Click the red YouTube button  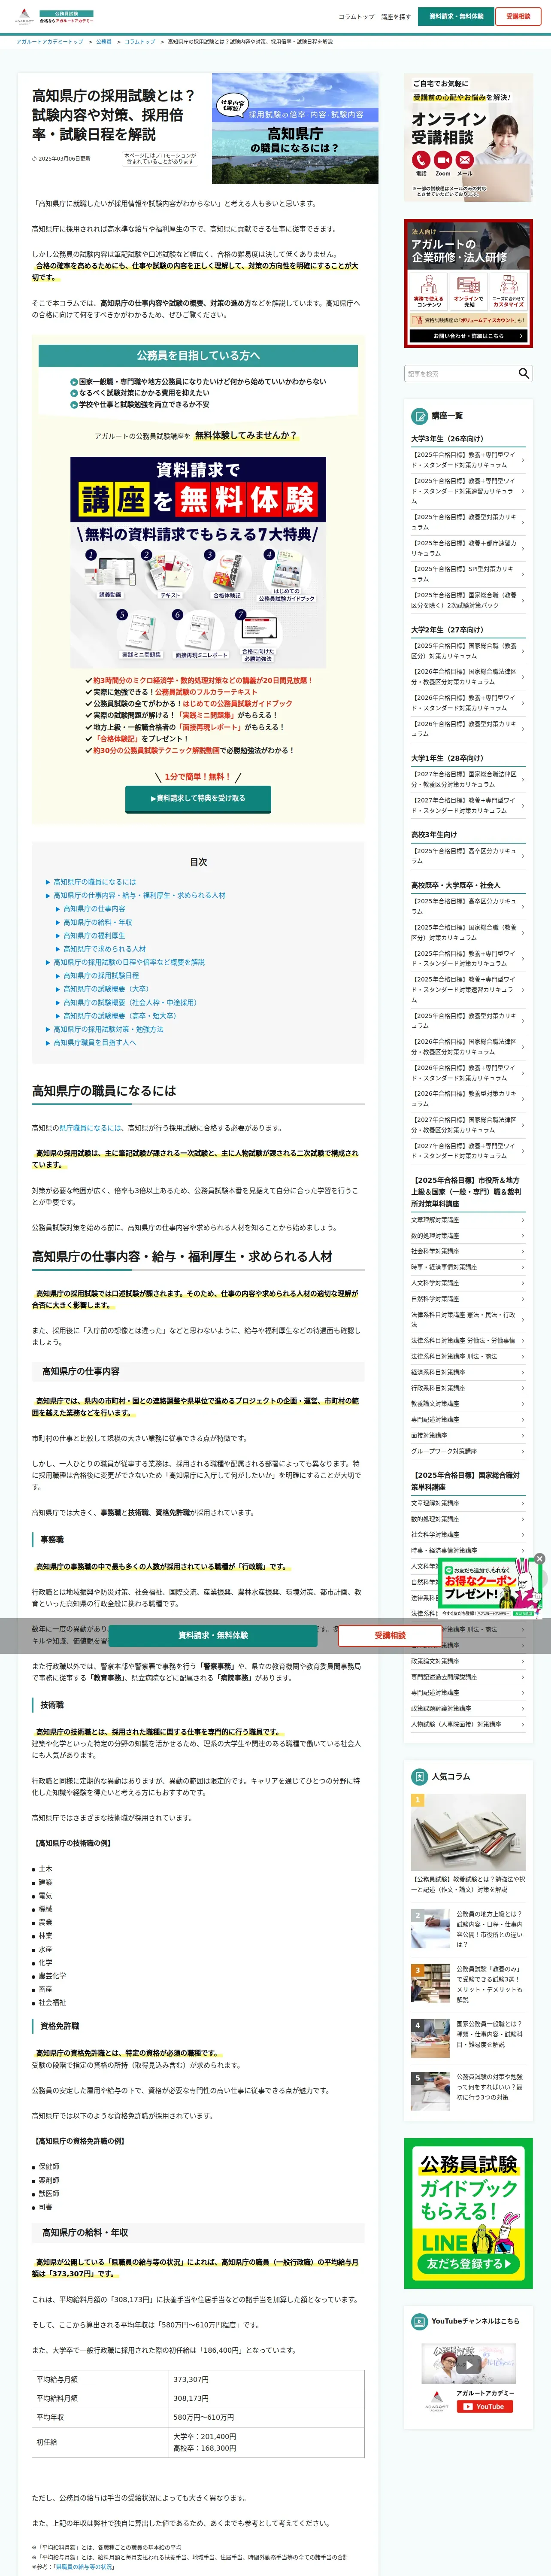[x=485, y=2406]
